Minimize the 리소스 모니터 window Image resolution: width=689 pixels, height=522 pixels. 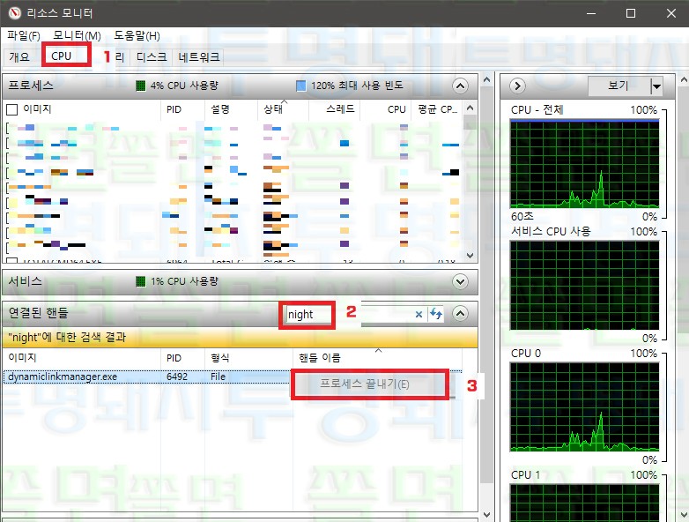coord(591,13)
